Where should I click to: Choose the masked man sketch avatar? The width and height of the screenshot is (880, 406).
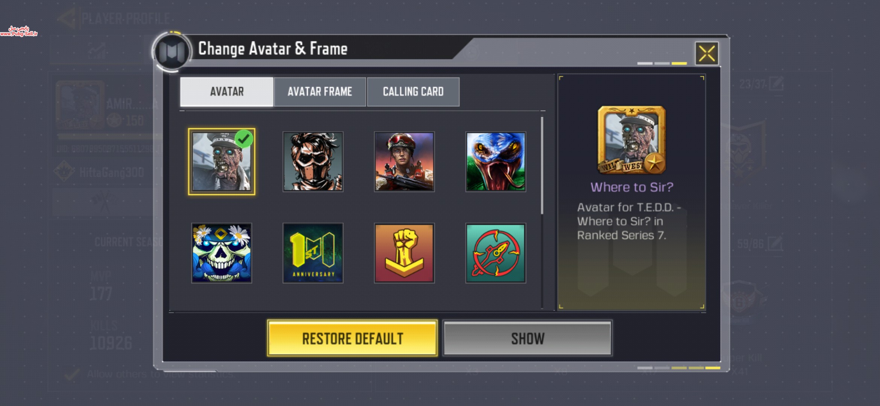[313, 162]
